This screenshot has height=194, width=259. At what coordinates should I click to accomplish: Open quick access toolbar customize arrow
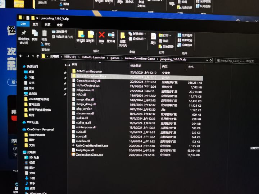[37, 18]
